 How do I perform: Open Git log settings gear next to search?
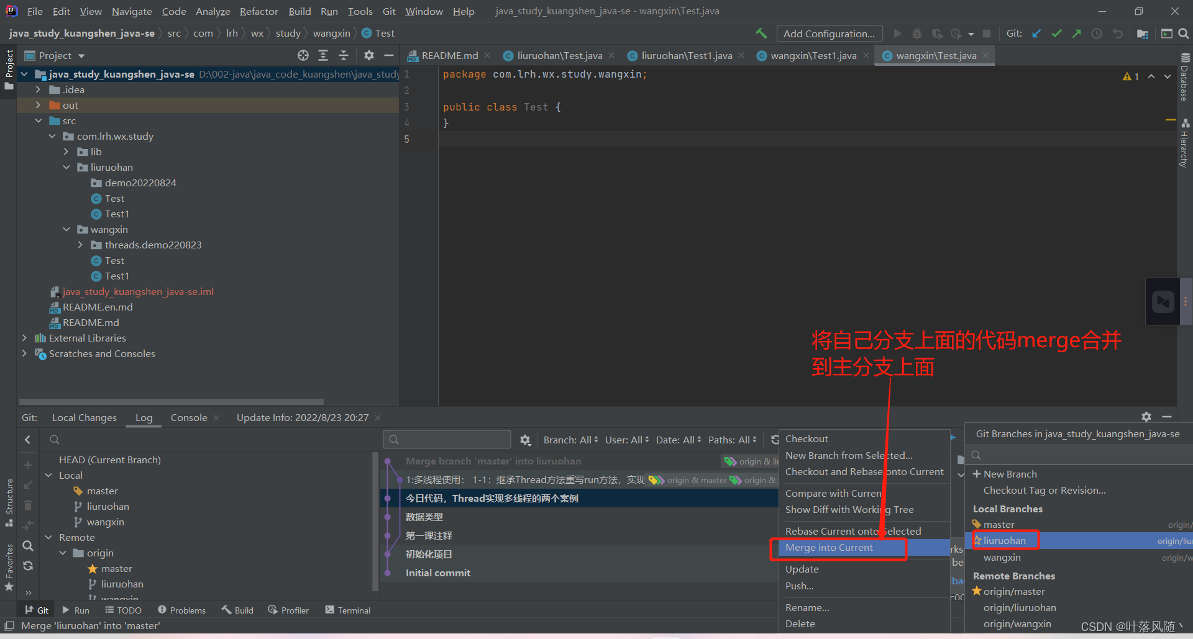(x=526, y=440)
